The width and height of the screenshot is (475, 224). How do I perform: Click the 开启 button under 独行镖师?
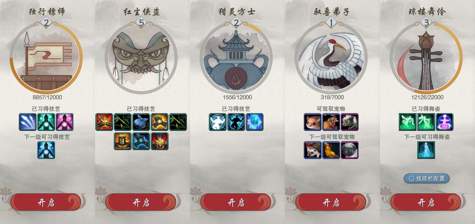click(46, 202)
